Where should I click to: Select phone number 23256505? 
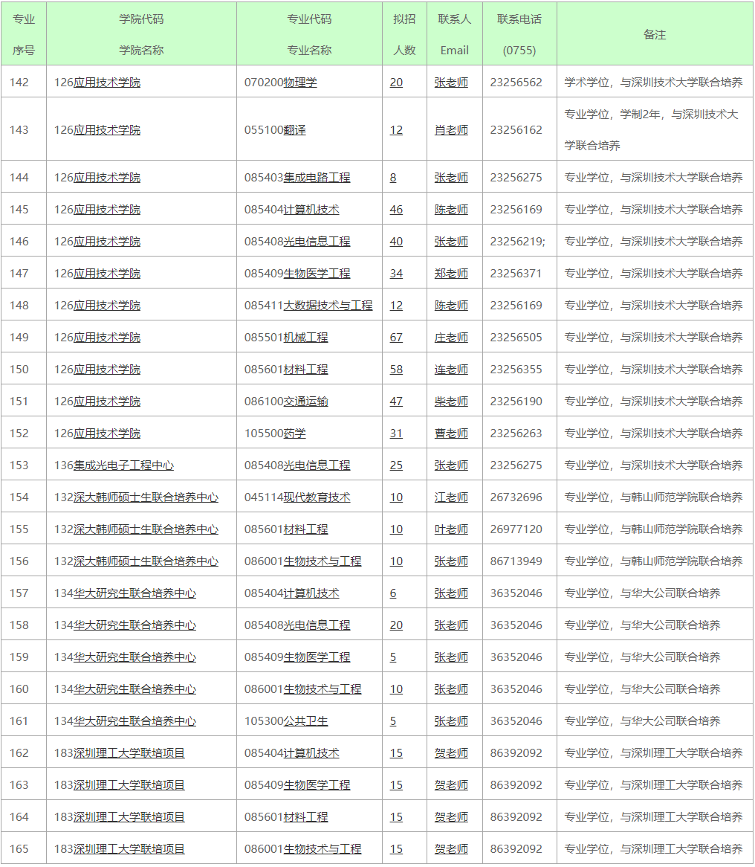(516, 338)
